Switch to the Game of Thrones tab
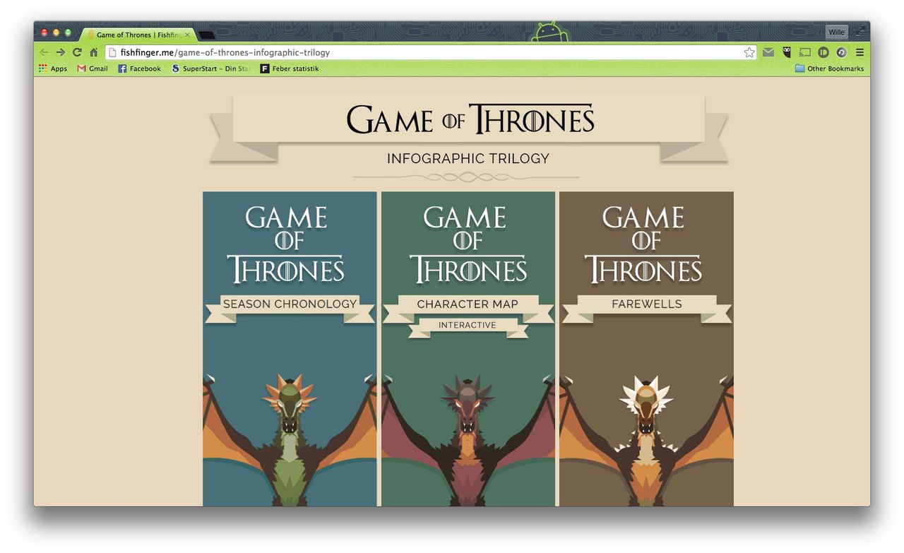904x553 pixels. [x=134, y=34]
